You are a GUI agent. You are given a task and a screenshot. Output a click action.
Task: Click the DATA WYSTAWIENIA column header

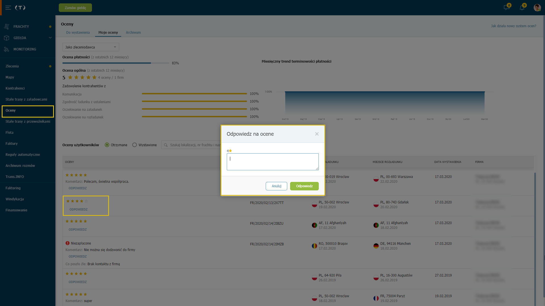coord(448,162)
